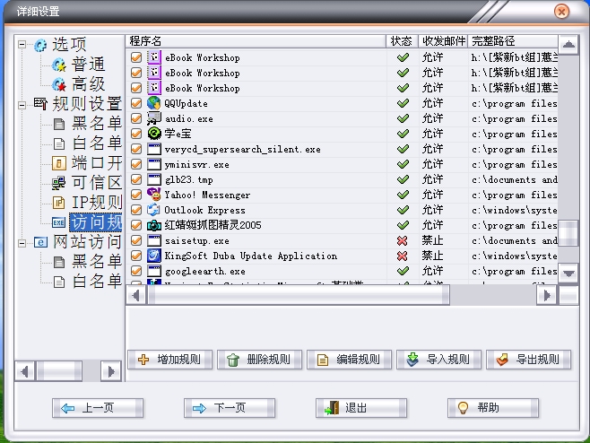Click the list horizontal scrollbar right arrow
The width and height of the screenshot is (590, 443).
(547, 295)
